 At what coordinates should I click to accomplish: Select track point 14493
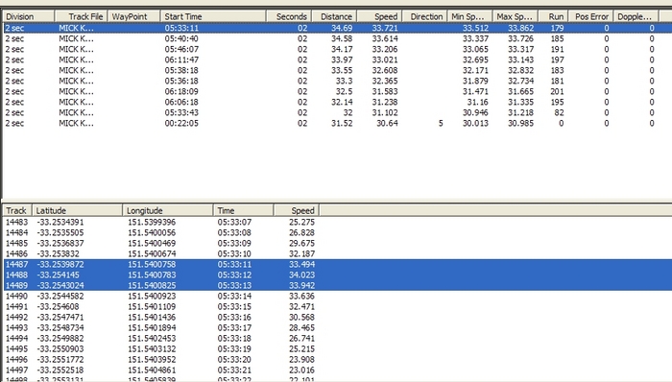(x=338, y=327)
